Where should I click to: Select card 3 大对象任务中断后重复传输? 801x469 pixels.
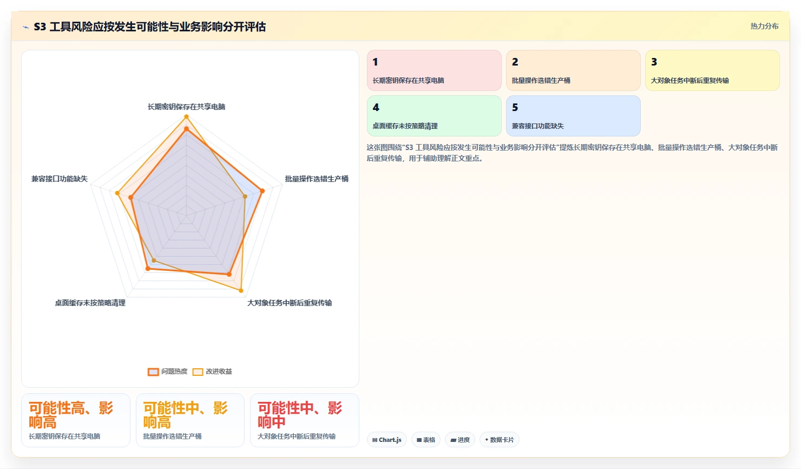[x=712, y=70]
